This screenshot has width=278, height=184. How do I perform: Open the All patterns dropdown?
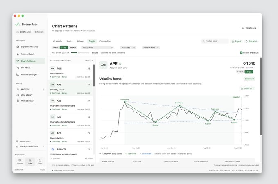[x=98, y=47]
